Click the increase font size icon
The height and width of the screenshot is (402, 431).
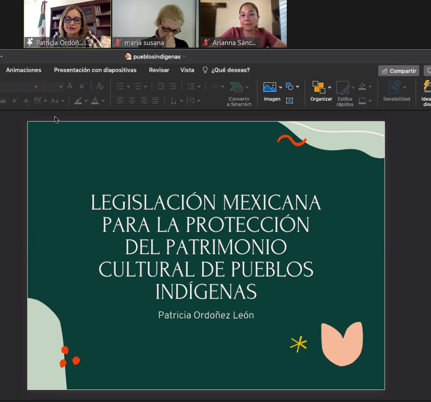tap(70, 86)
